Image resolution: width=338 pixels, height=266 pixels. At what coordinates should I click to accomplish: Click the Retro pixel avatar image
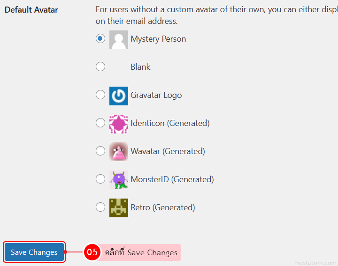(x=118, y=208)
